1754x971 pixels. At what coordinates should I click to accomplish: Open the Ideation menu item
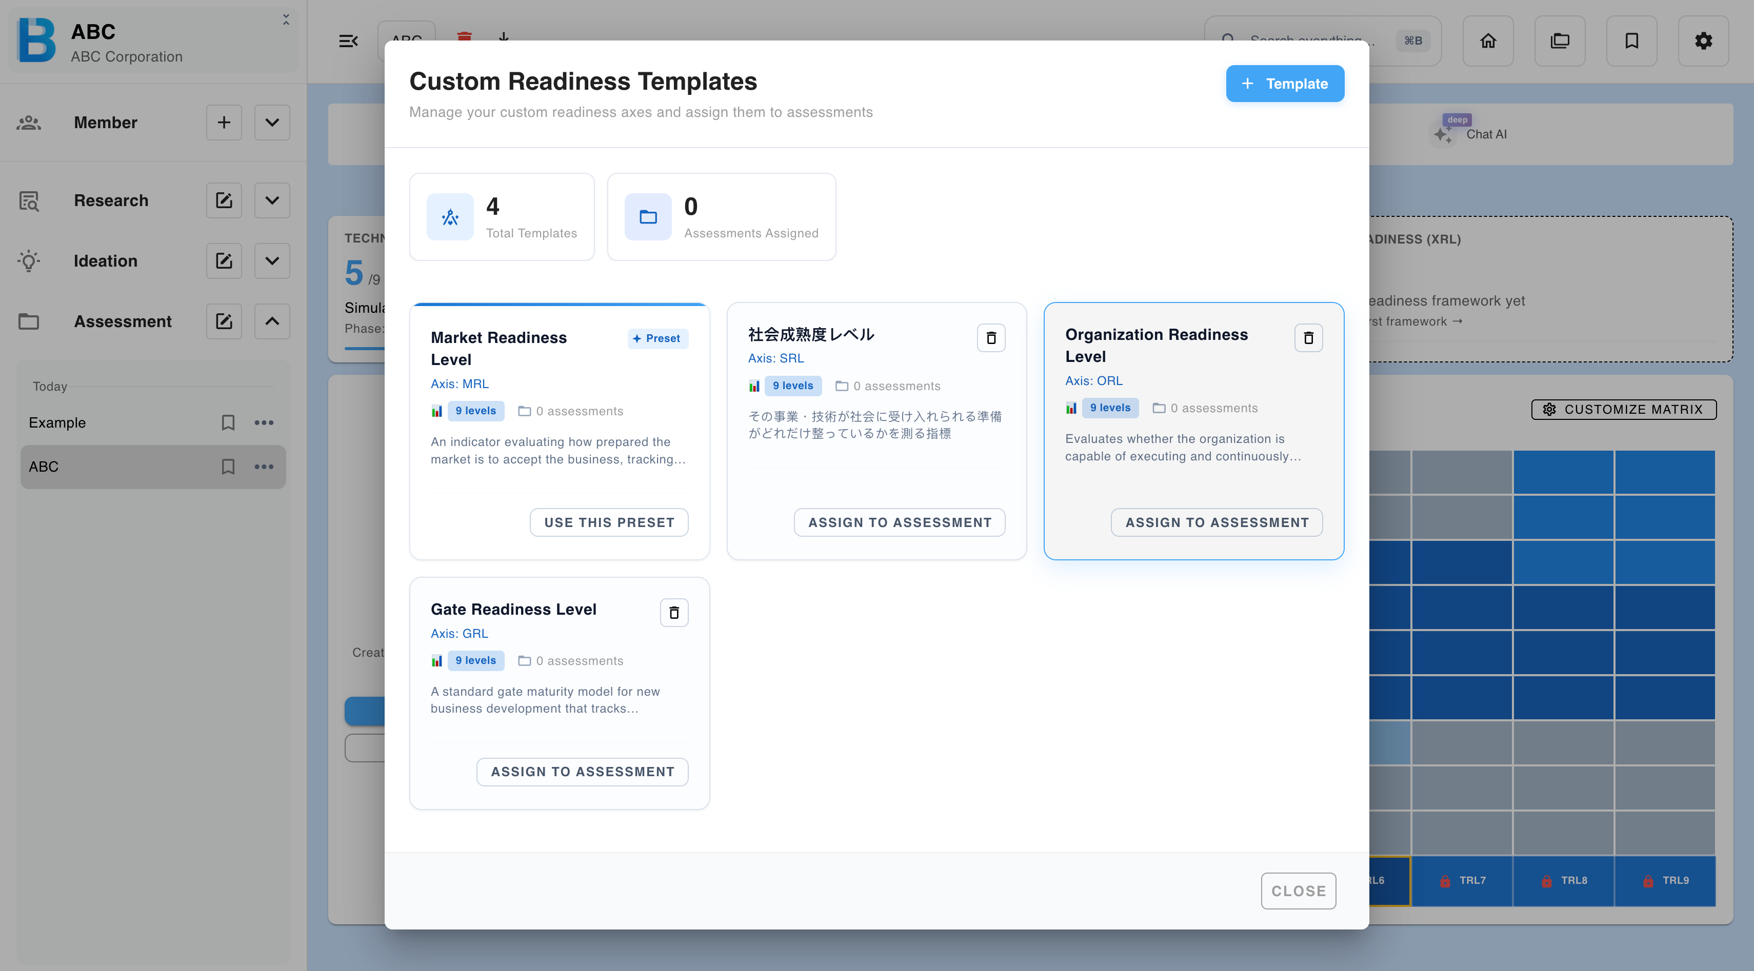click(106, 261)
